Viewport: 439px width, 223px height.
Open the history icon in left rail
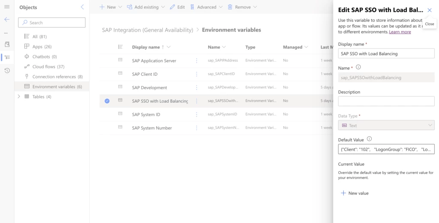click(7, 70)
